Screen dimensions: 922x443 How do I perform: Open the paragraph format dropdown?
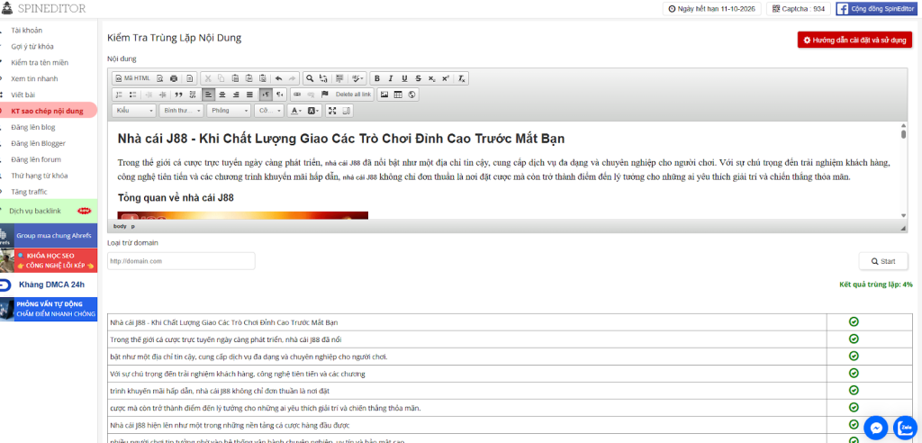(181, 111)
